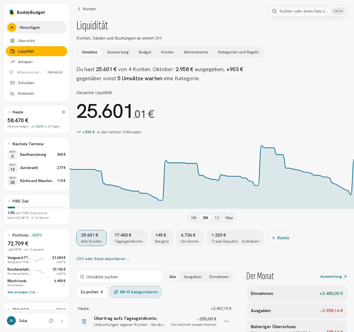Select the Girokonto 6.736 € account card

pyautogui.click(x=190, y=238)
